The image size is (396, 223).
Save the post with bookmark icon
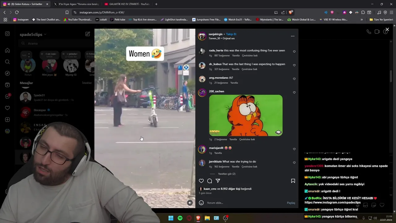293,181
